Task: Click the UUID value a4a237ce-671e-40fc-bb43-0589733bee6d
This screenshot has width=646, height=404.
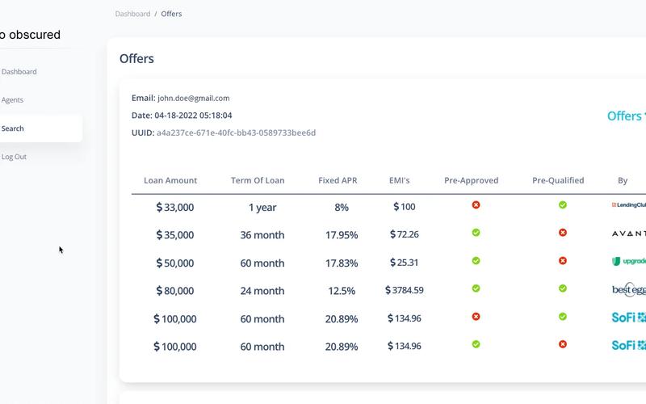Action: [x=236, y=133]
